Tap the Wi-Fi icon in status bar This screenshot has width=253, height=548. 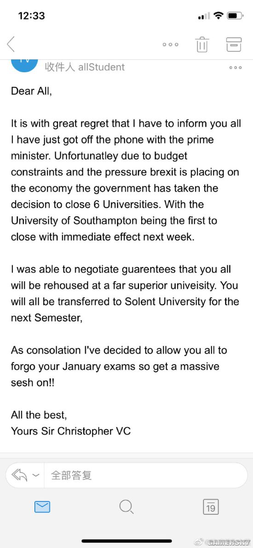[218, 15]
